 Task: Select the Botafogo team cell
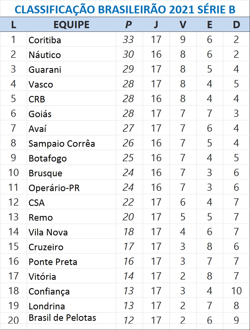tap(48, 158)
